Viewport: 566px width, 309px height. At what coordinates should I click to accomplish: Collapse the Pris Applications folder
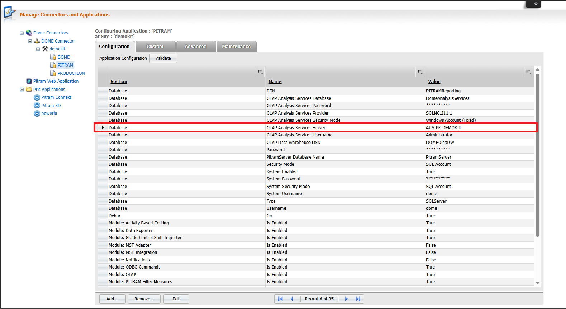(x=22, y=90)
